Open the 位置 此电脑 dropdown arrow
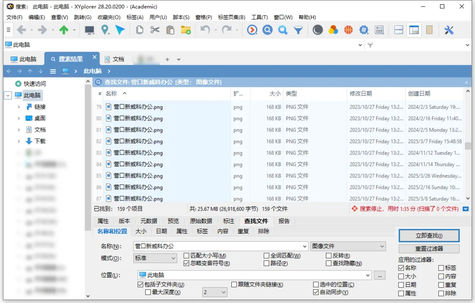 [367, 275]
